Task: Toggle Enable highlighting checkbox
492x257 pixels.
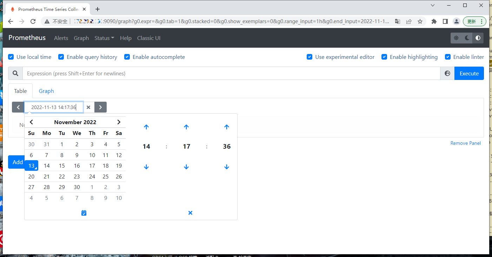Action: (384, 57)
